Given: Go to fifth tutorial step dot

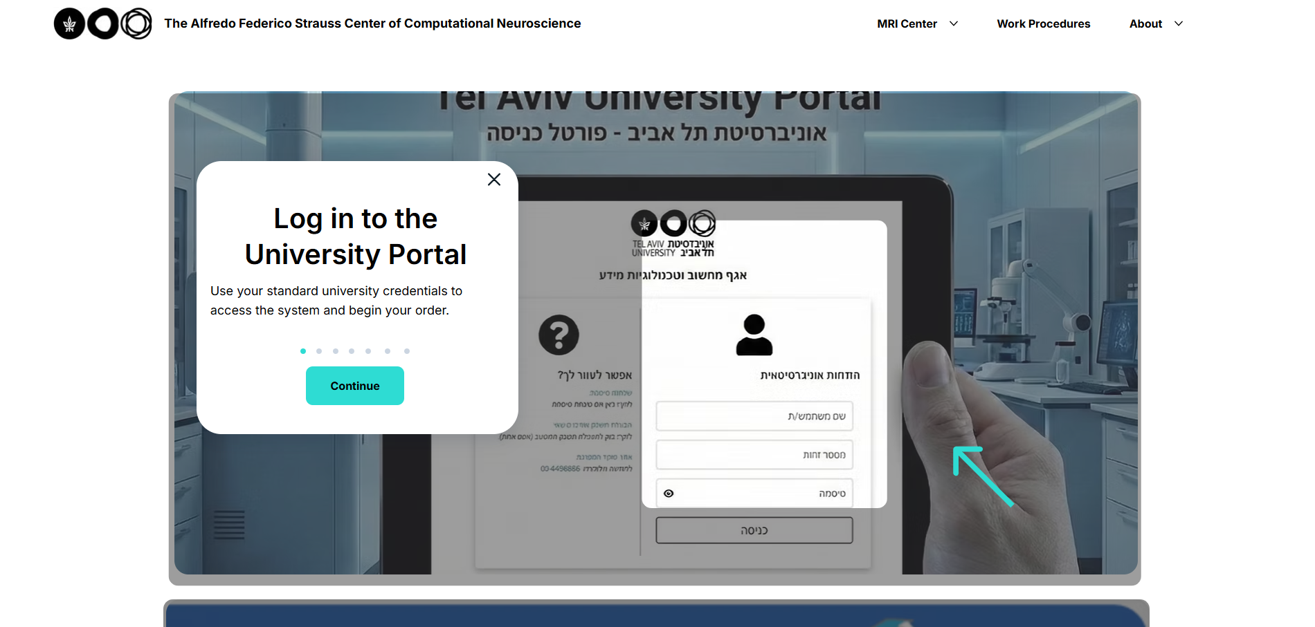Looking at the screenshot, I should tap(368, 351).
